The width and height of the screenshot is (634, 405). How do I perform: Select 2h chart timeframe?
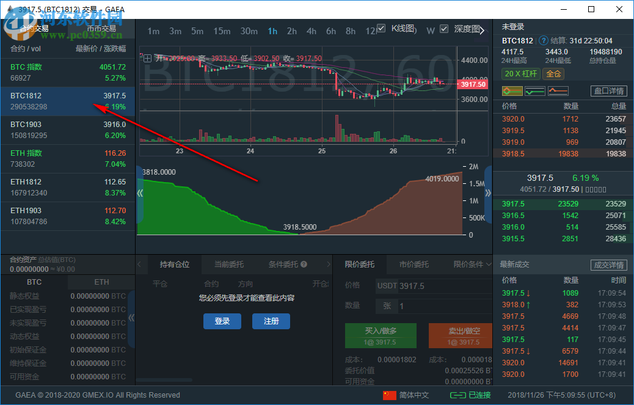coord(292,31)
